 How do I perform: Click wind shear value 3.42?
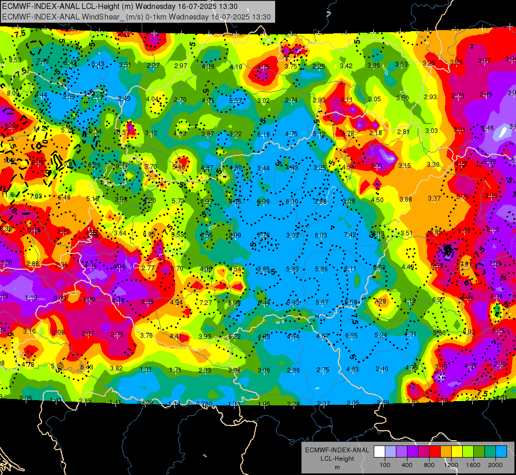346,66
